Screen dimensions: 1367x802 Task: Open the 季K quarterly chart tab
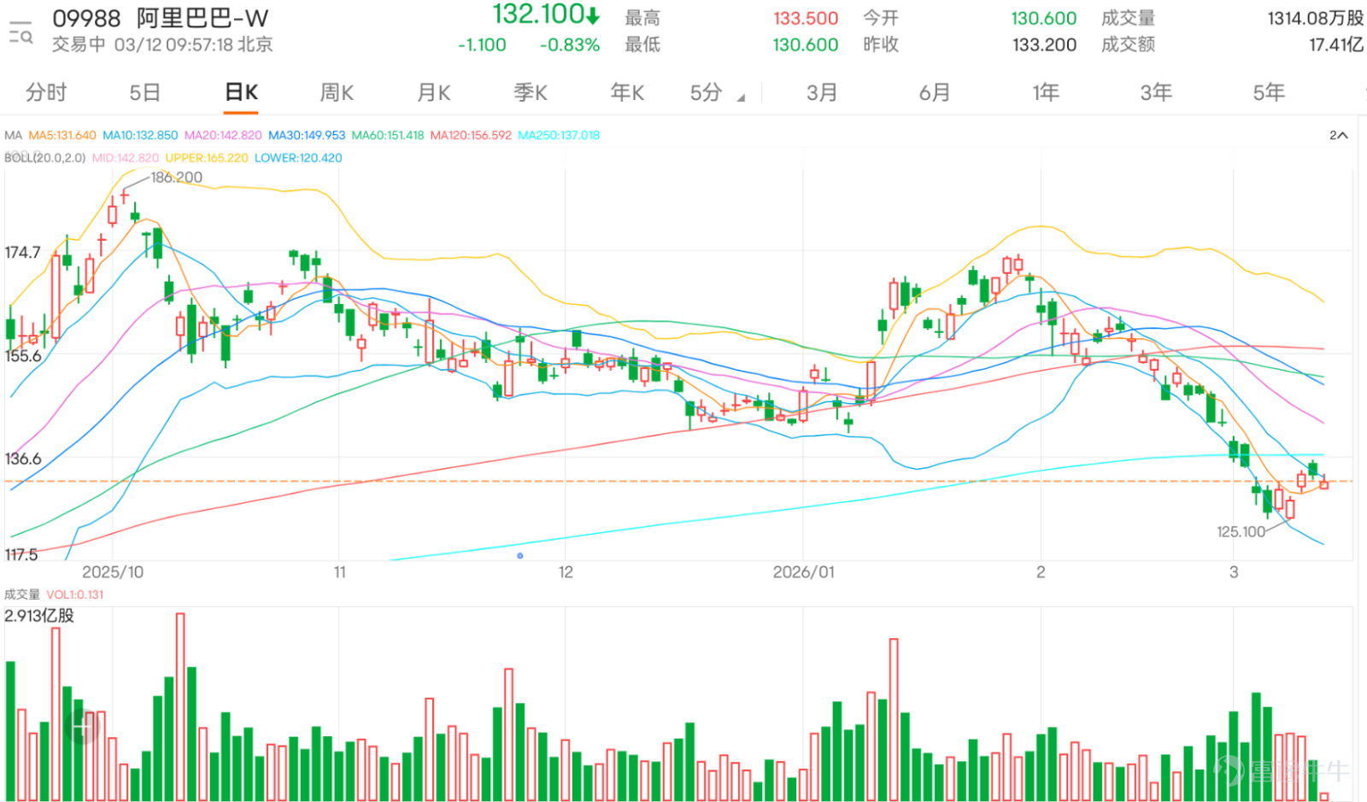[530, 92]
